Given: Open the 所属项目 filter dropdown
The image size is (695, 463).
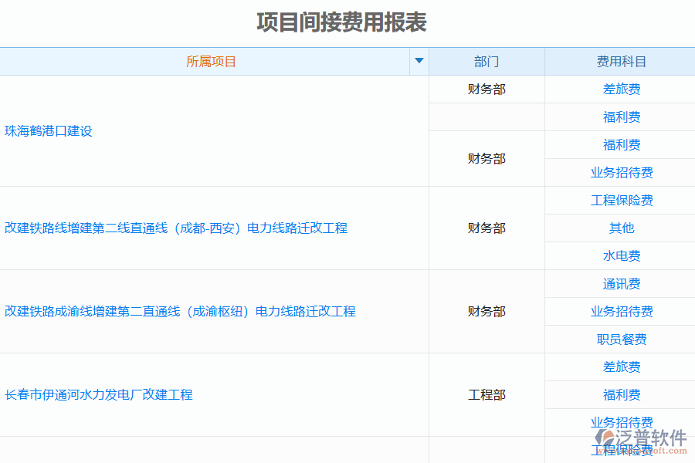Looking at the screenshot, I should [419, 61].
